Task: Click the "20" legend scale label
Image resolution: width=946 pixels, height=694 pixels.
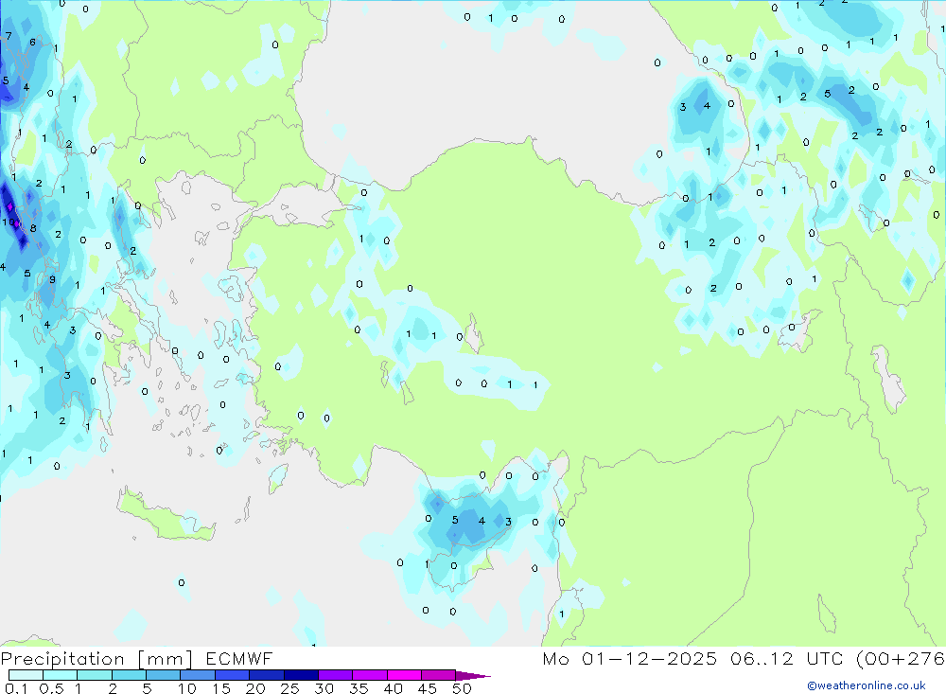Action: pyautogui.click(x=255, y=688)
